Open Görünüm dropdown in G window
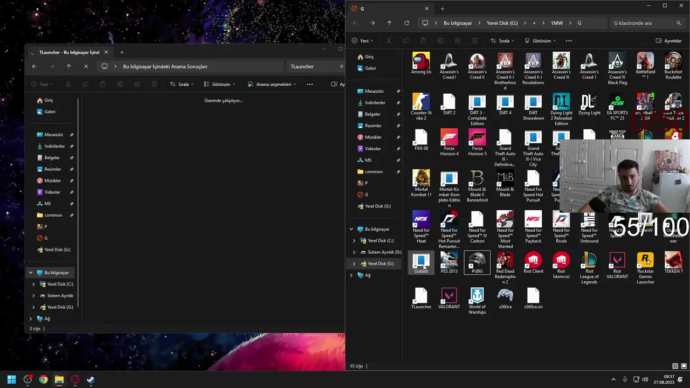The height and width of the screenshot is (388, 690). pos(540,41)
